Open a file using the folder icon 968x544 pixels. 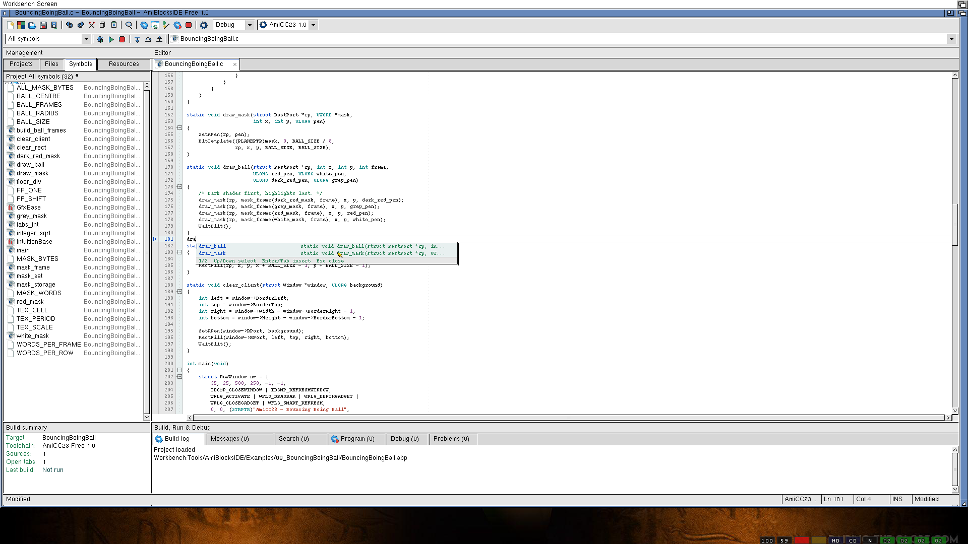pyautogui.click(x=32, y=25)
